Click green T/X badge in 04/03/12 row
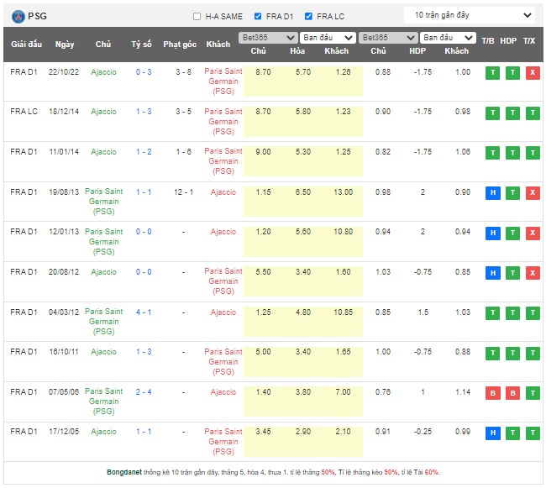 coord(532,312)
